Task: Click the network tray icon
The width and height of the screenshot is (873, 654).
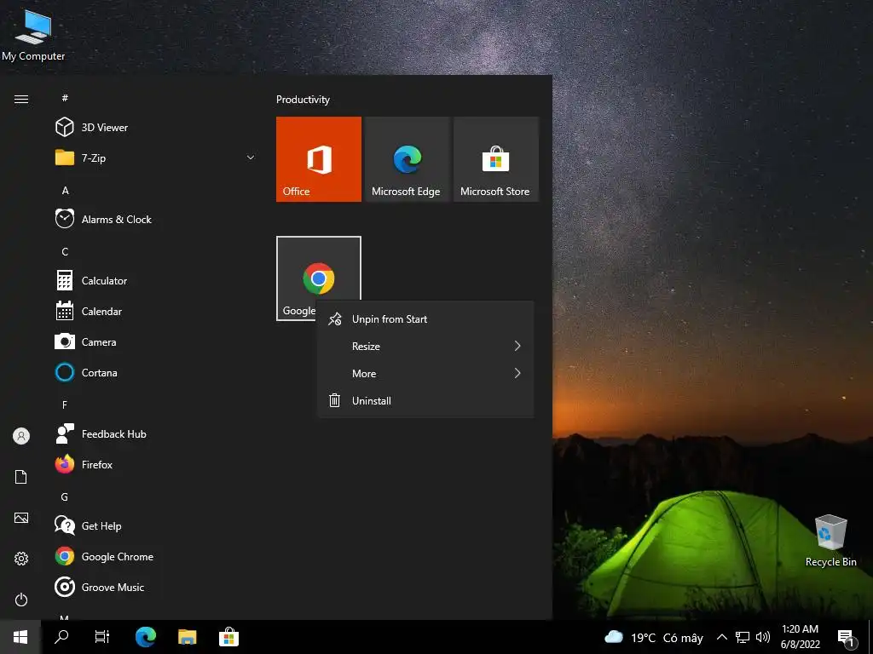Action: 743,637
